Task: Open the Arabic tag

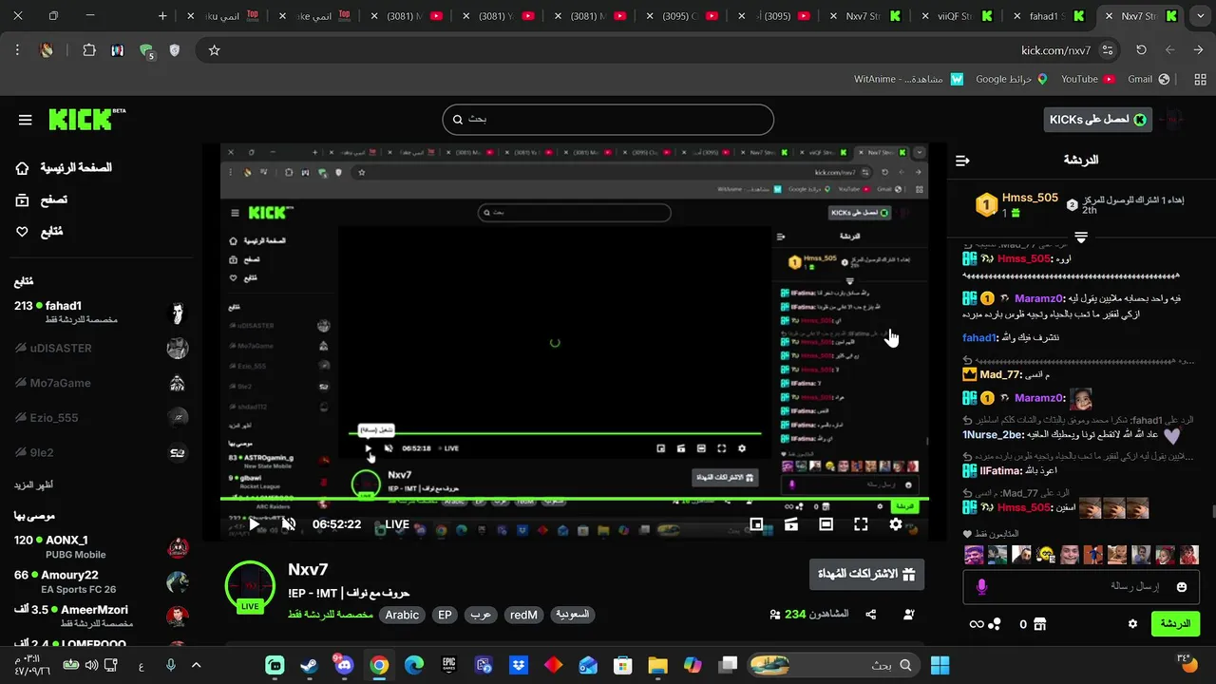Action: 402,615
